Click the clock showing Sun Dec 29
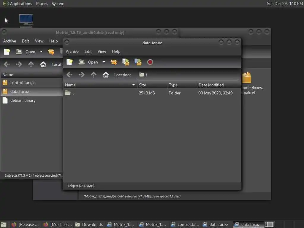 (285, 4)
